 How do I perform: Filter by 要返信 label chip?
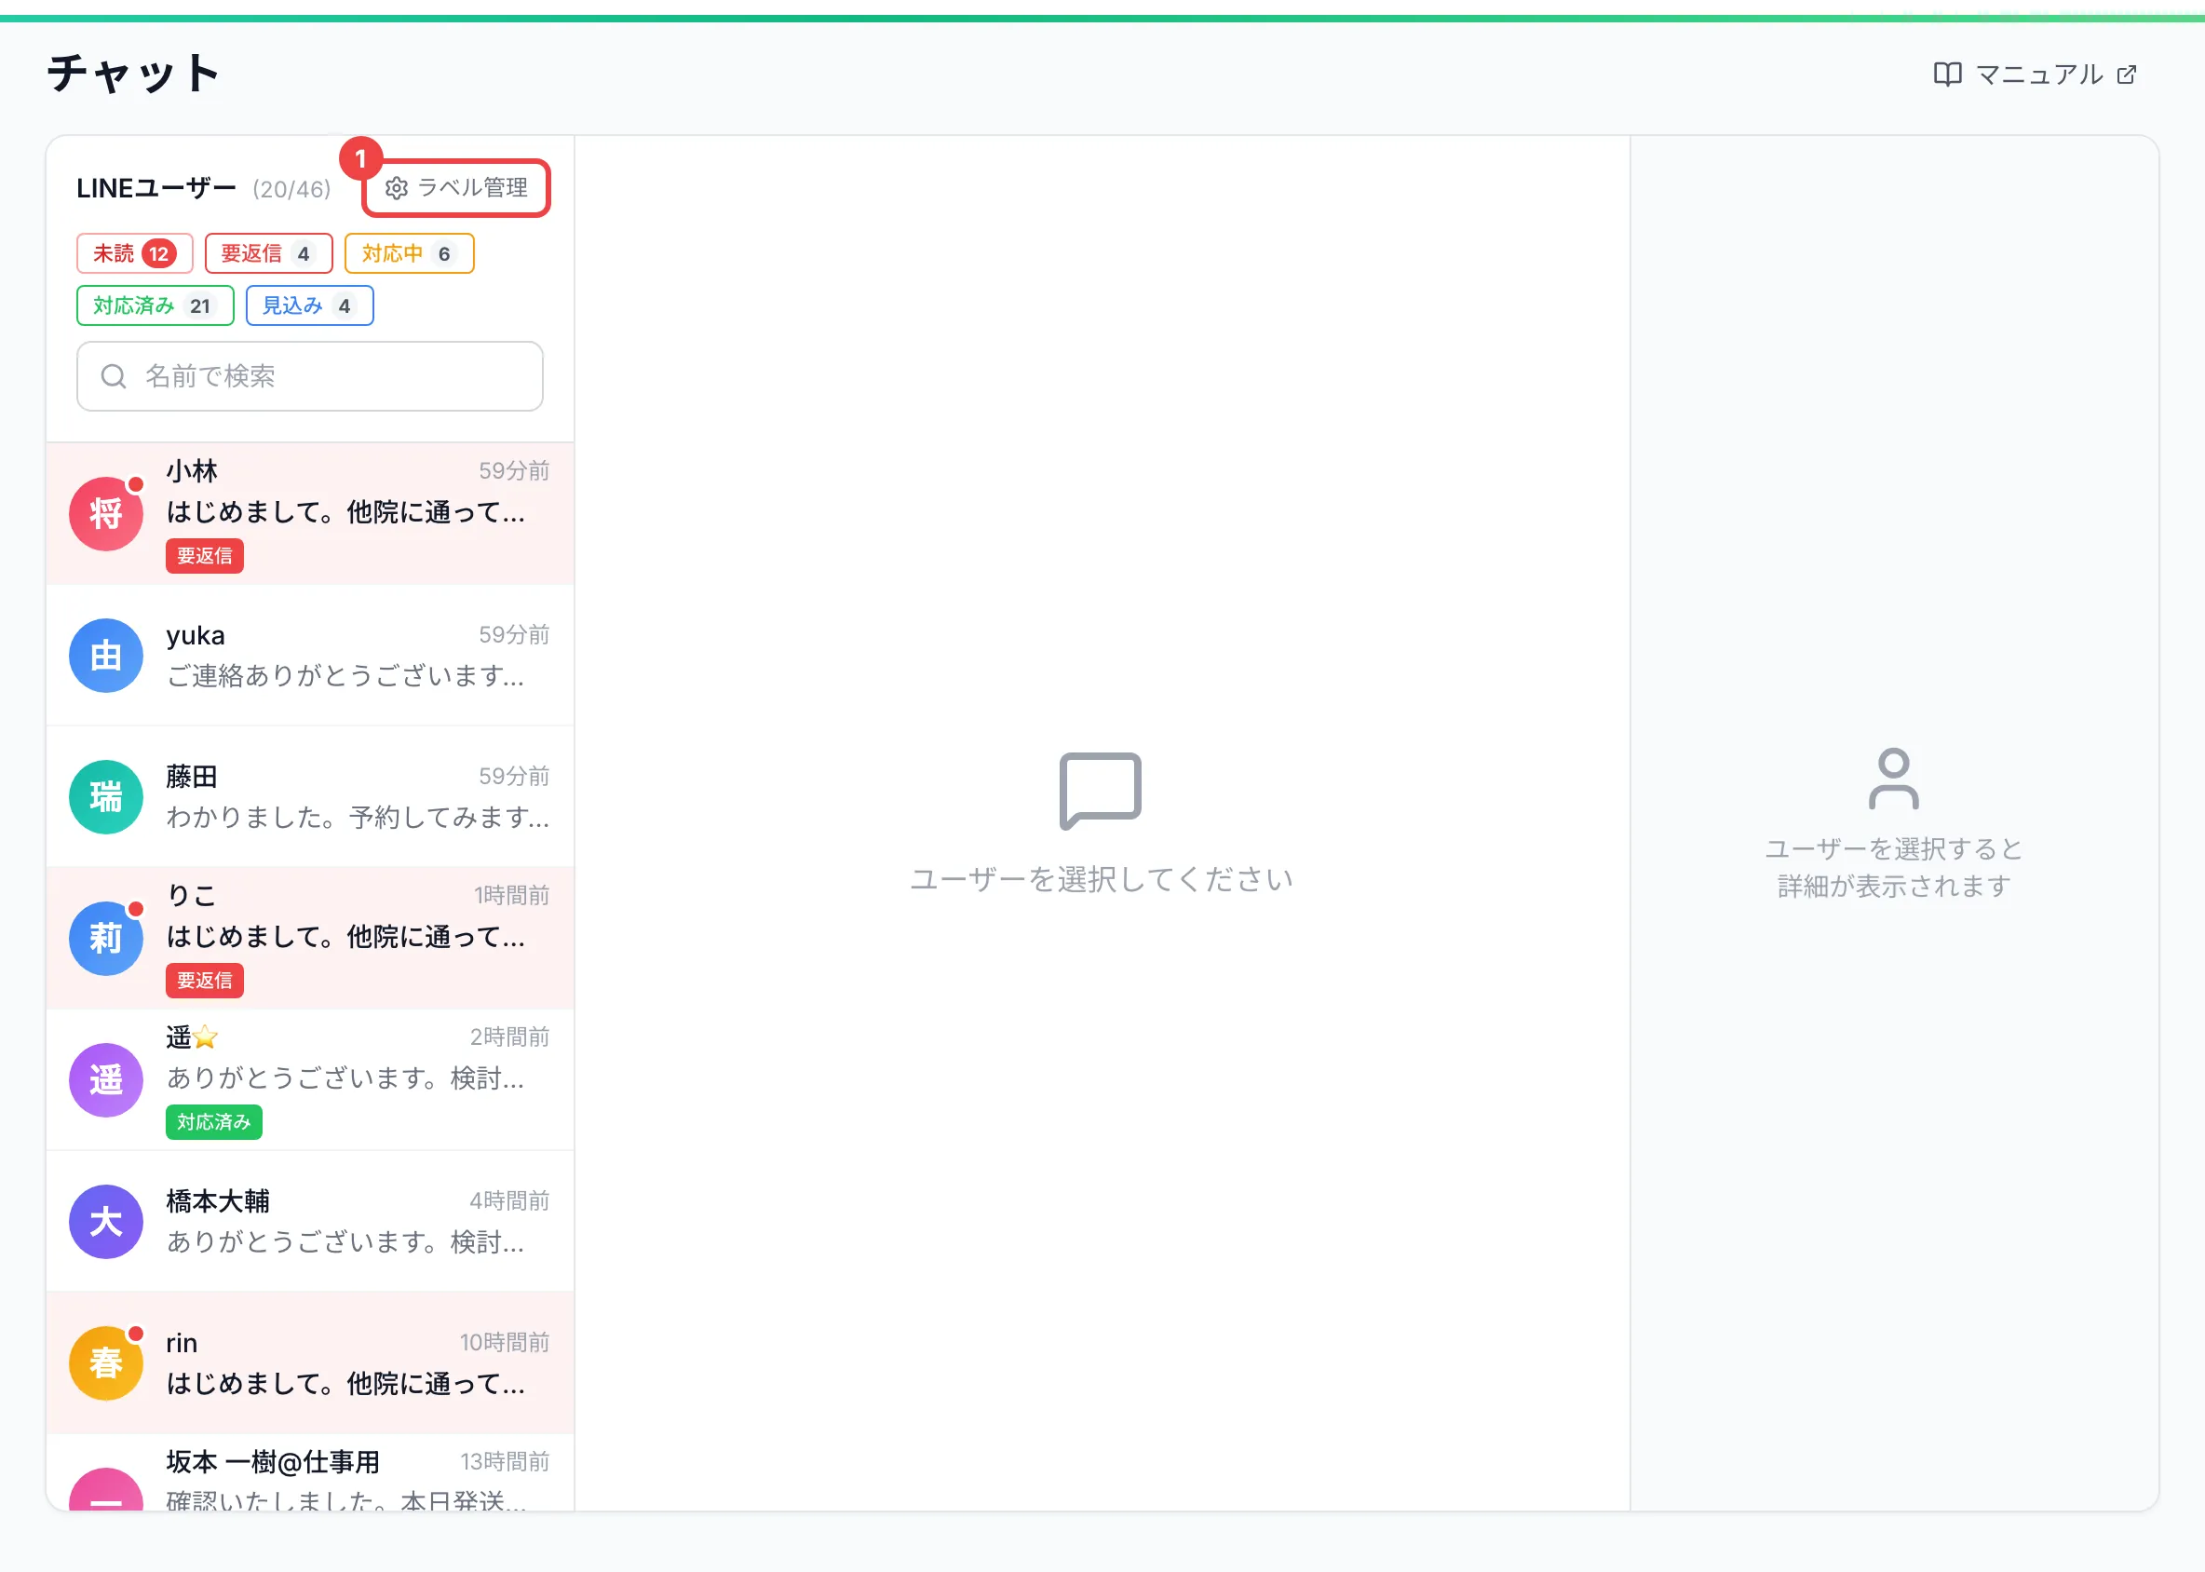[268, 253]
